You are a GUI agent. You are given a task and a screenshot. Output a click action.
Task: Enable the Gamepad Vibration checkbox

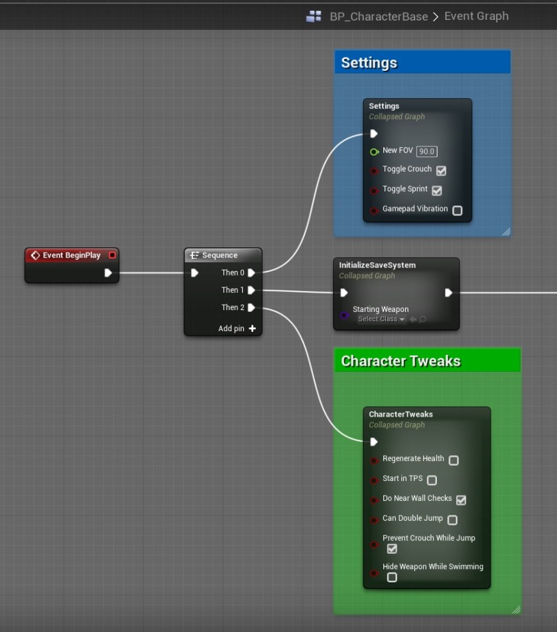[457, 211]
